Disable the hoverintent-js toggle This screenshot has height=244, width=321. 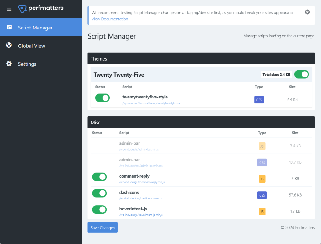click(x=99, y=210)
